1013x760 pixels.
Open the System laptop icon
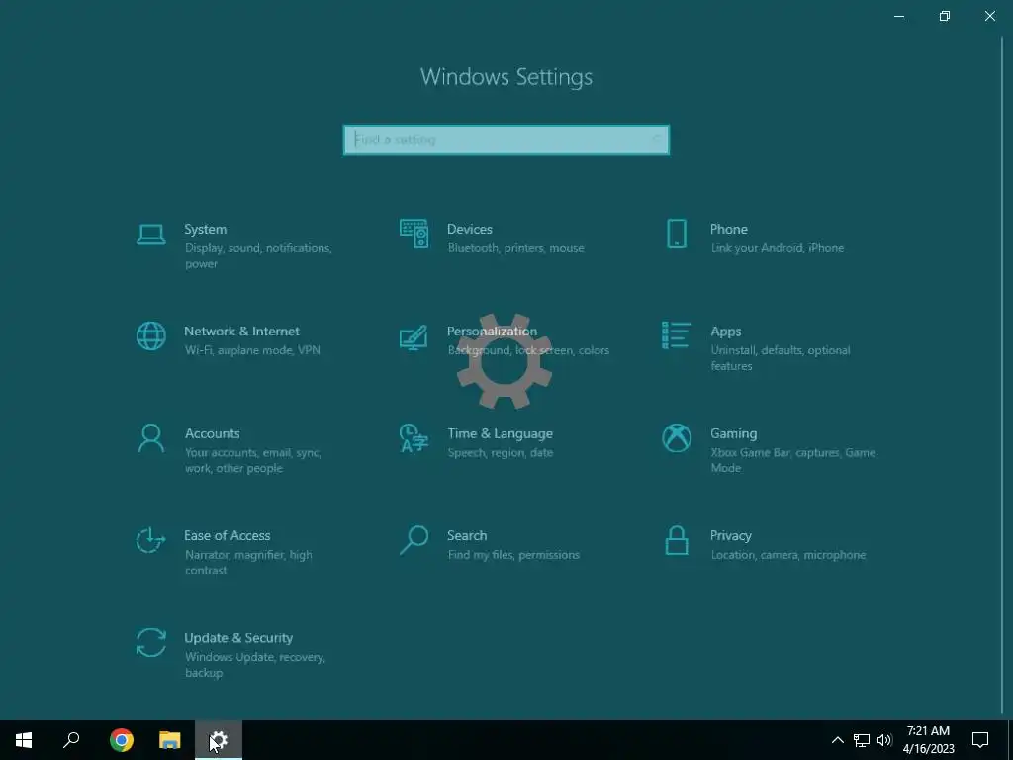(151, 234)
